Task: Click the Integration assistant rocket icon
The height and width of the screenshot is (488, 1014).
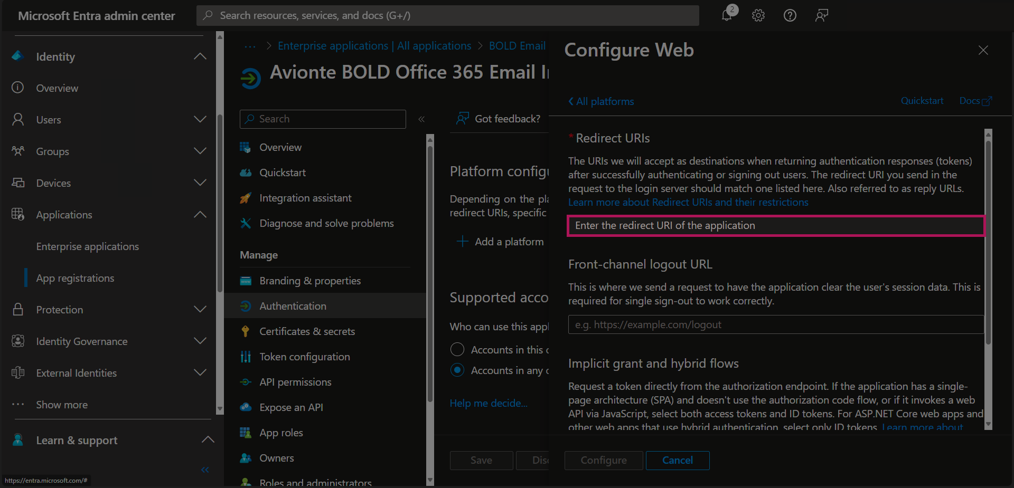Action: (246, 198)
